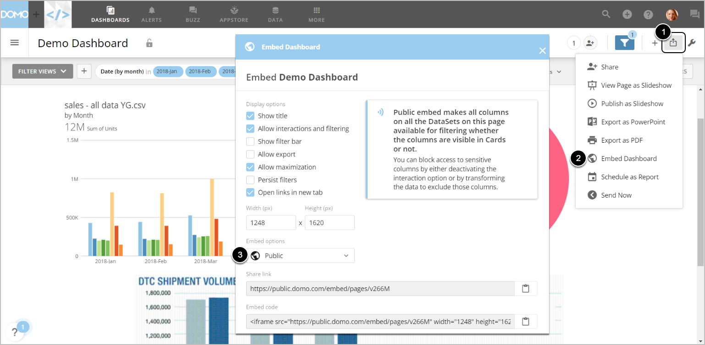
Task: Open the Buzz chat icon
Action: (x=694, y=14)
